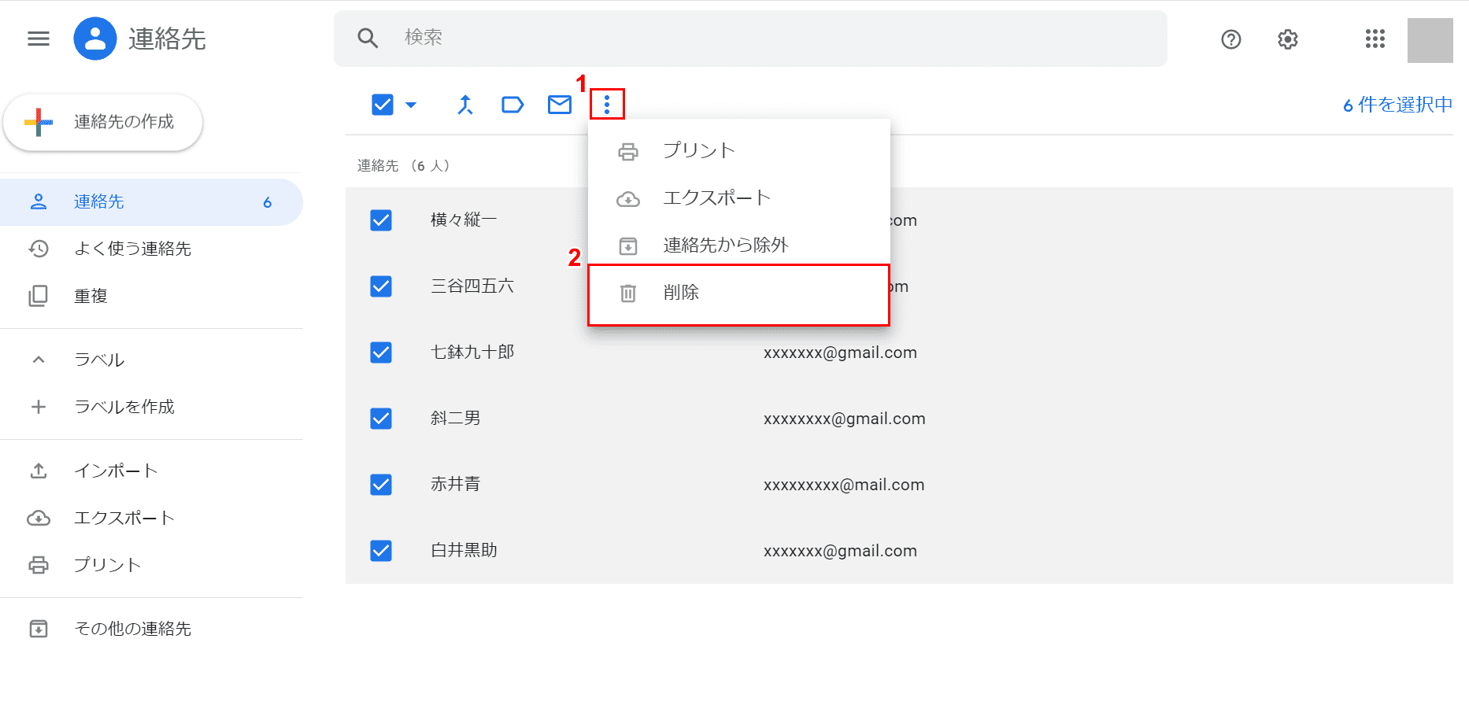
Task: Click the send email toolbar icon
Action: (x=560, y=105)
